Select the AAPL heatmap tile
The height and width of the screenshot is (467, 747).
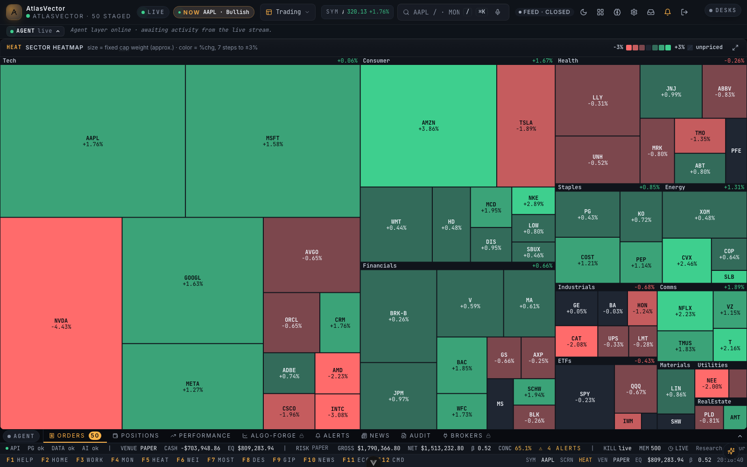pyautogui.click(x=93, y=141)
